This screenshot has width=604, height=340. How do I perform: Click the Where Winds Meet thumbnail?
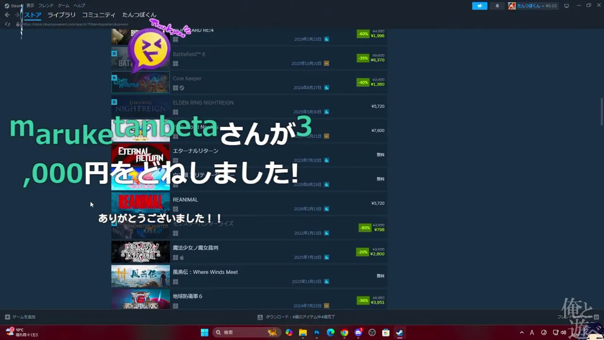point(140,277)
